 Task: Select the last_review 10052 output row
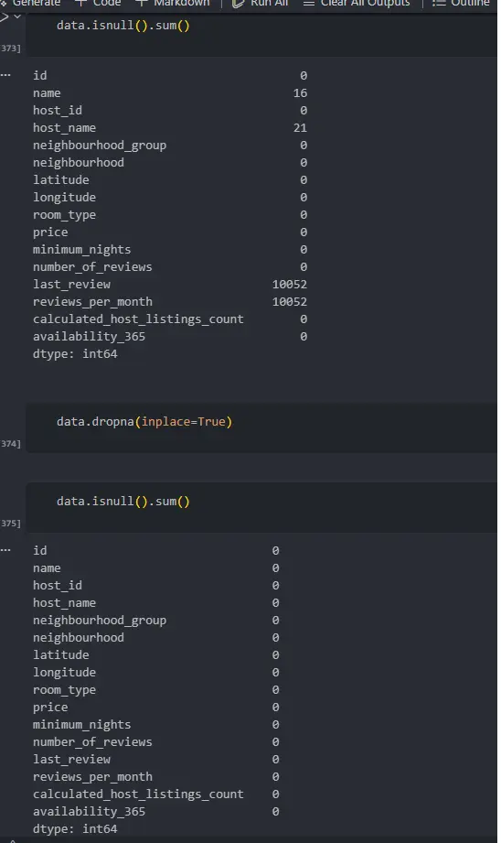point(170,285)
